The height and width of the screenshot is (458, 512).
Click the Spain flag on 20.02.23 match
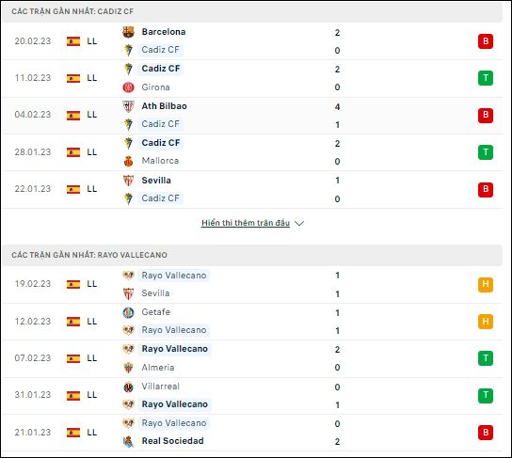pyautogui.click(x=73, y=41)
